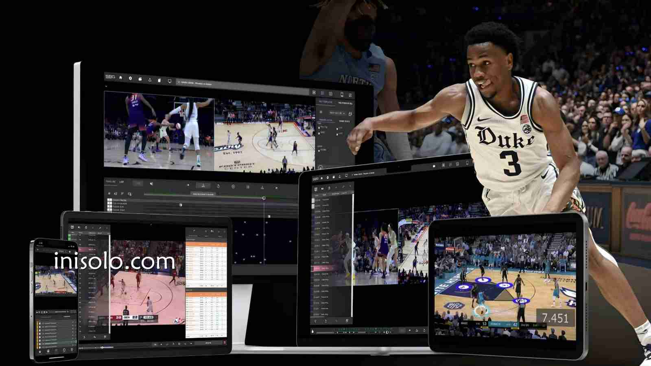Click tablet-shaped layout icon above monitor side panel
Viewport: 651px width, 366px height.
[342, 94]
